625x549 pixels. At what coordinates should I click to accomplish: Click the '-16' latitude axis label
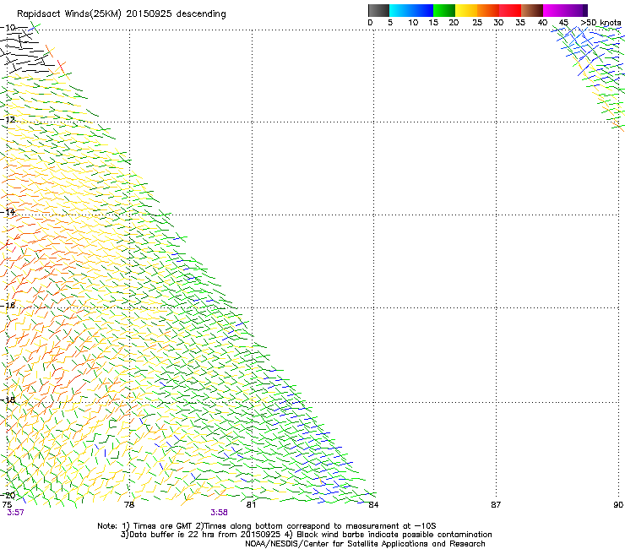point(8,306)
